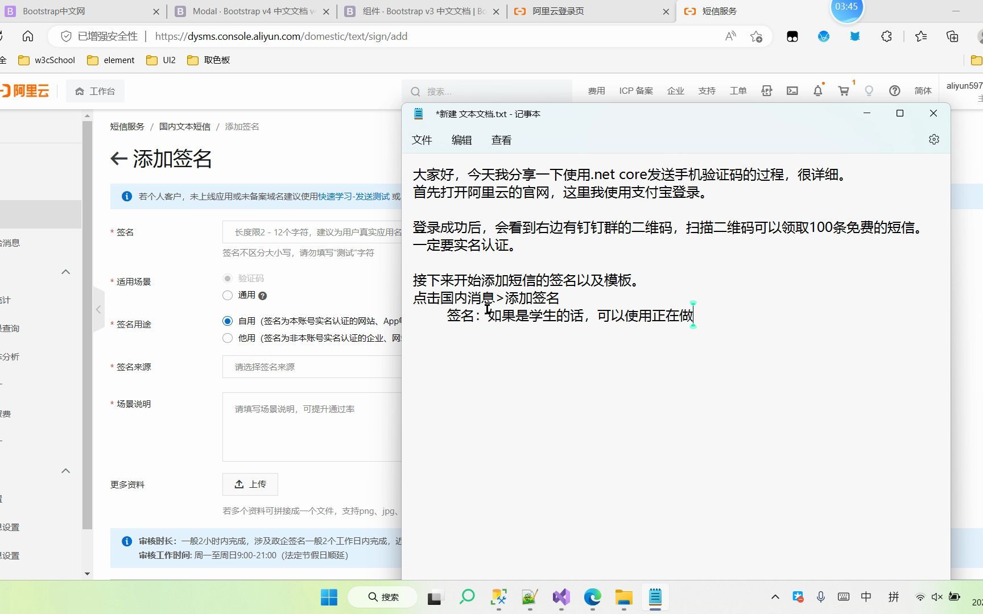Open the Windows Start menu
983x614 pixels.
[329, 597]
